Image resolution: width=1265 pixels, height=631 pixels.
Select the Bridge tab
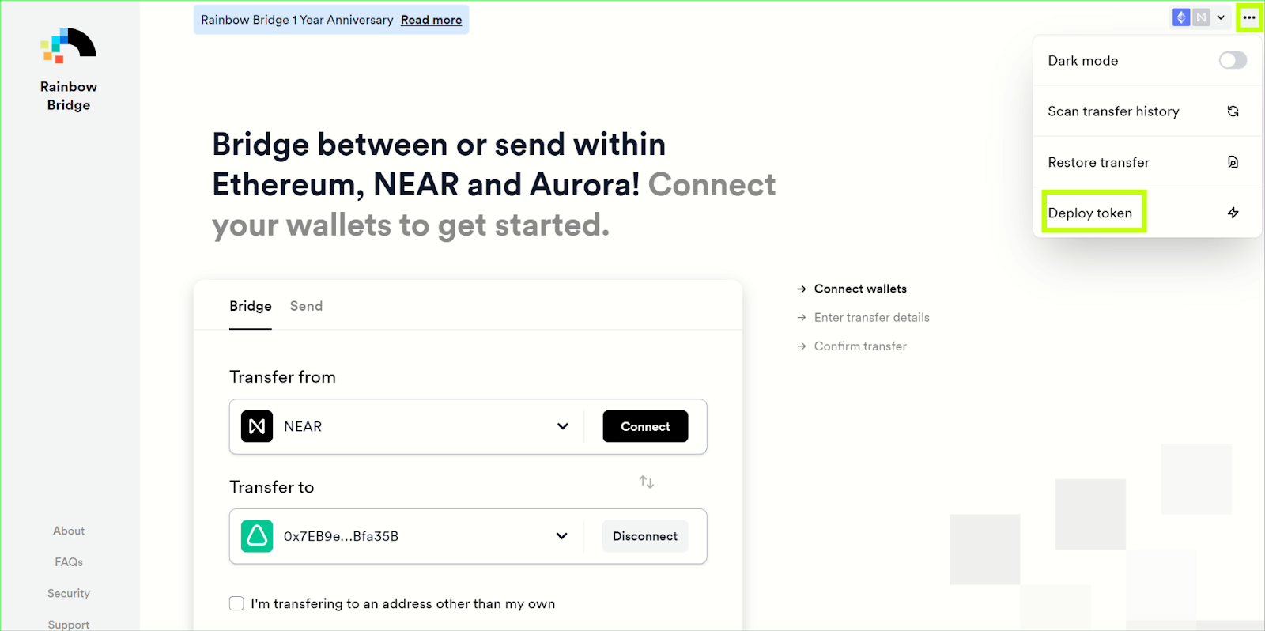click(251, 306)
